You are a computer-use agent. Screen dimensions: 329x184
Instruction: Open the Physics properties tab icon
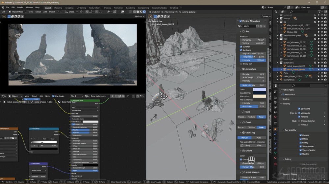click(x=275, y=143)
